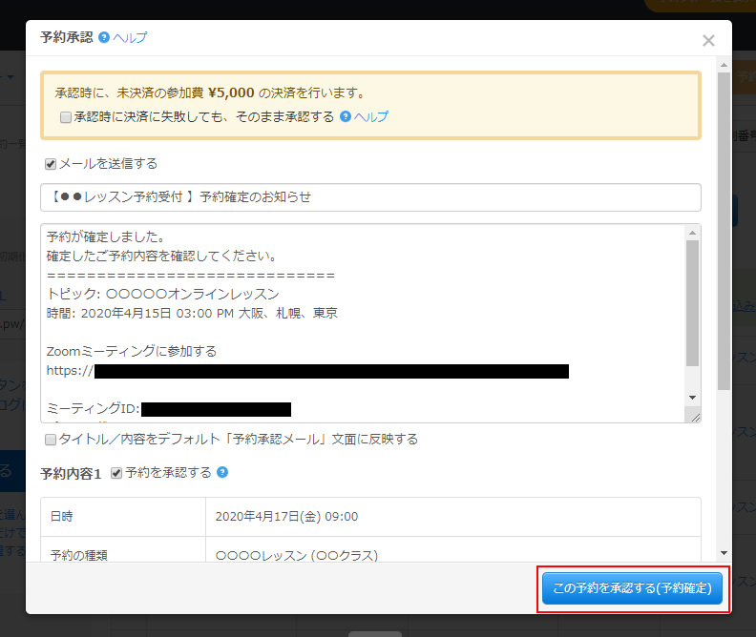Screen dimensions: 756x637
Task: Click inside the email body text area
Action: 363,324
